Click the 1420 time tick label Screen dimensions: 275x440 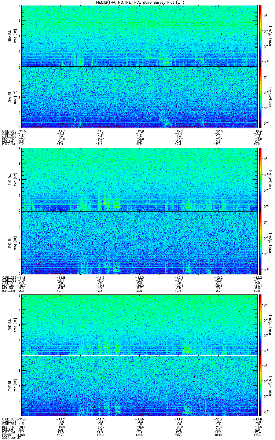[x=61, y=435]
